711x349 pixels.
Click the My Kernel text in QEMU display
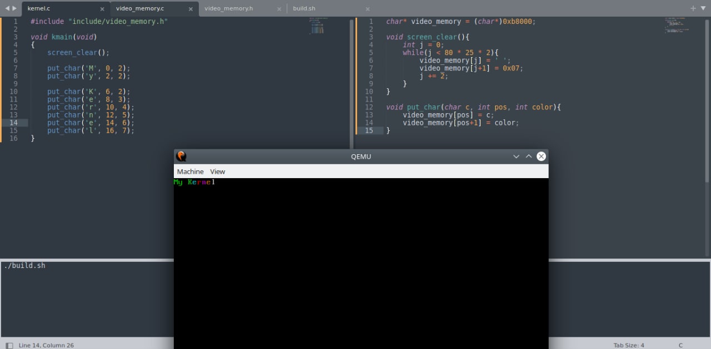[194, 182]
